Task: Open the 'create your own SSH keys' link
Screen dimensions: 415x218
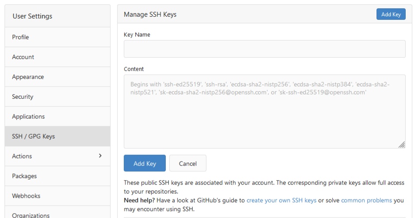Action: (281, 200)
